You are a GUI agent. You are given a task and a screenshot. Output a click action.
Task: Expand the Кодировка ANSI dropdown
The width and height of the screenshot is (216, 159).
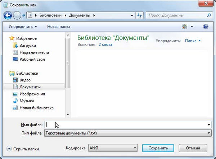135,148
